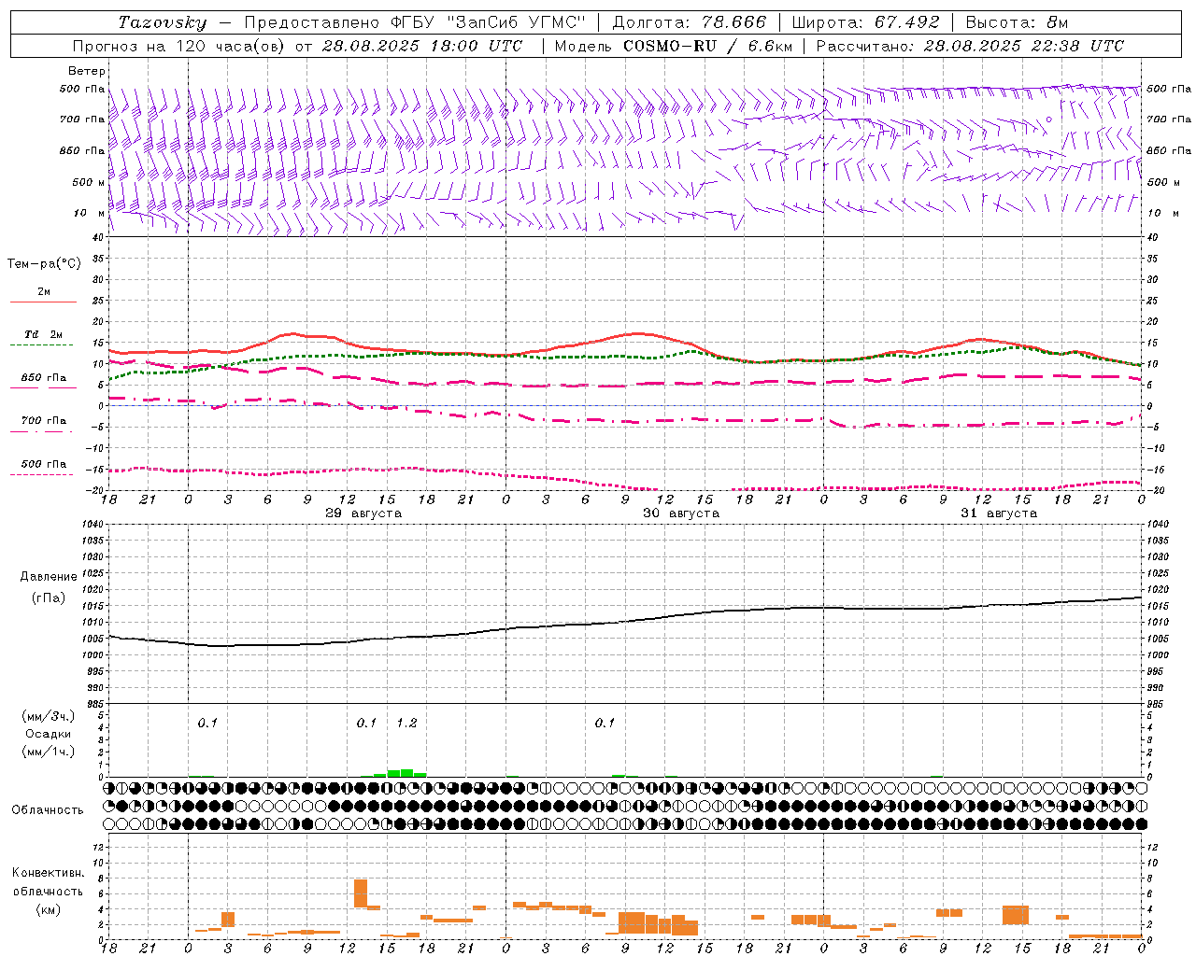Click the 'Долгота: 78.666' longitude value
Image resolution: width=1196 pixels, height=956 pixels.
689,22
